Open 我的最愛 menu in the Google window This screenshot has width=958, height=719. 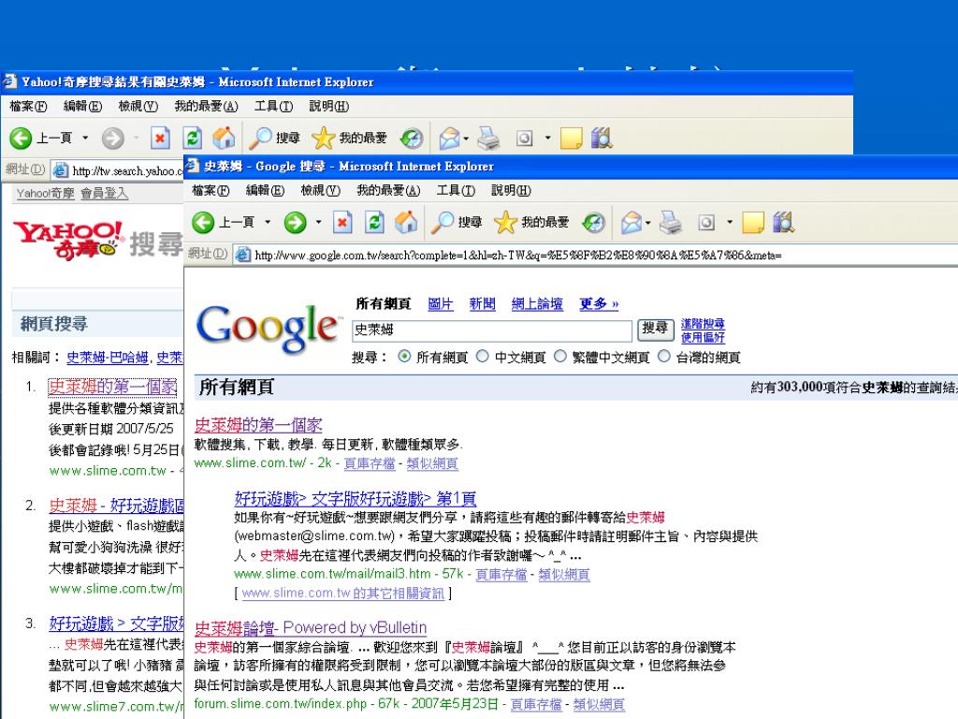[x=388, y=191]
